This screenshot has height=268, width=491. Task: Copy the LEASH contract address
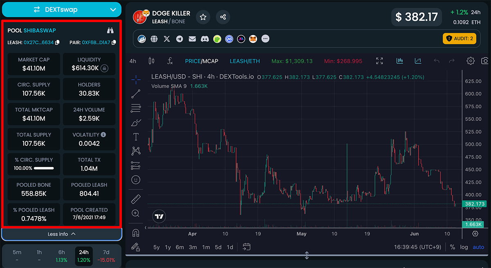57,42
